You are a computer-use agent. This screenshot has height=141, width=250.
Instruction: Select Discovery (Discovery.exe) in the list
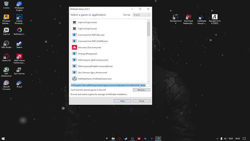[x=109, y=47]
